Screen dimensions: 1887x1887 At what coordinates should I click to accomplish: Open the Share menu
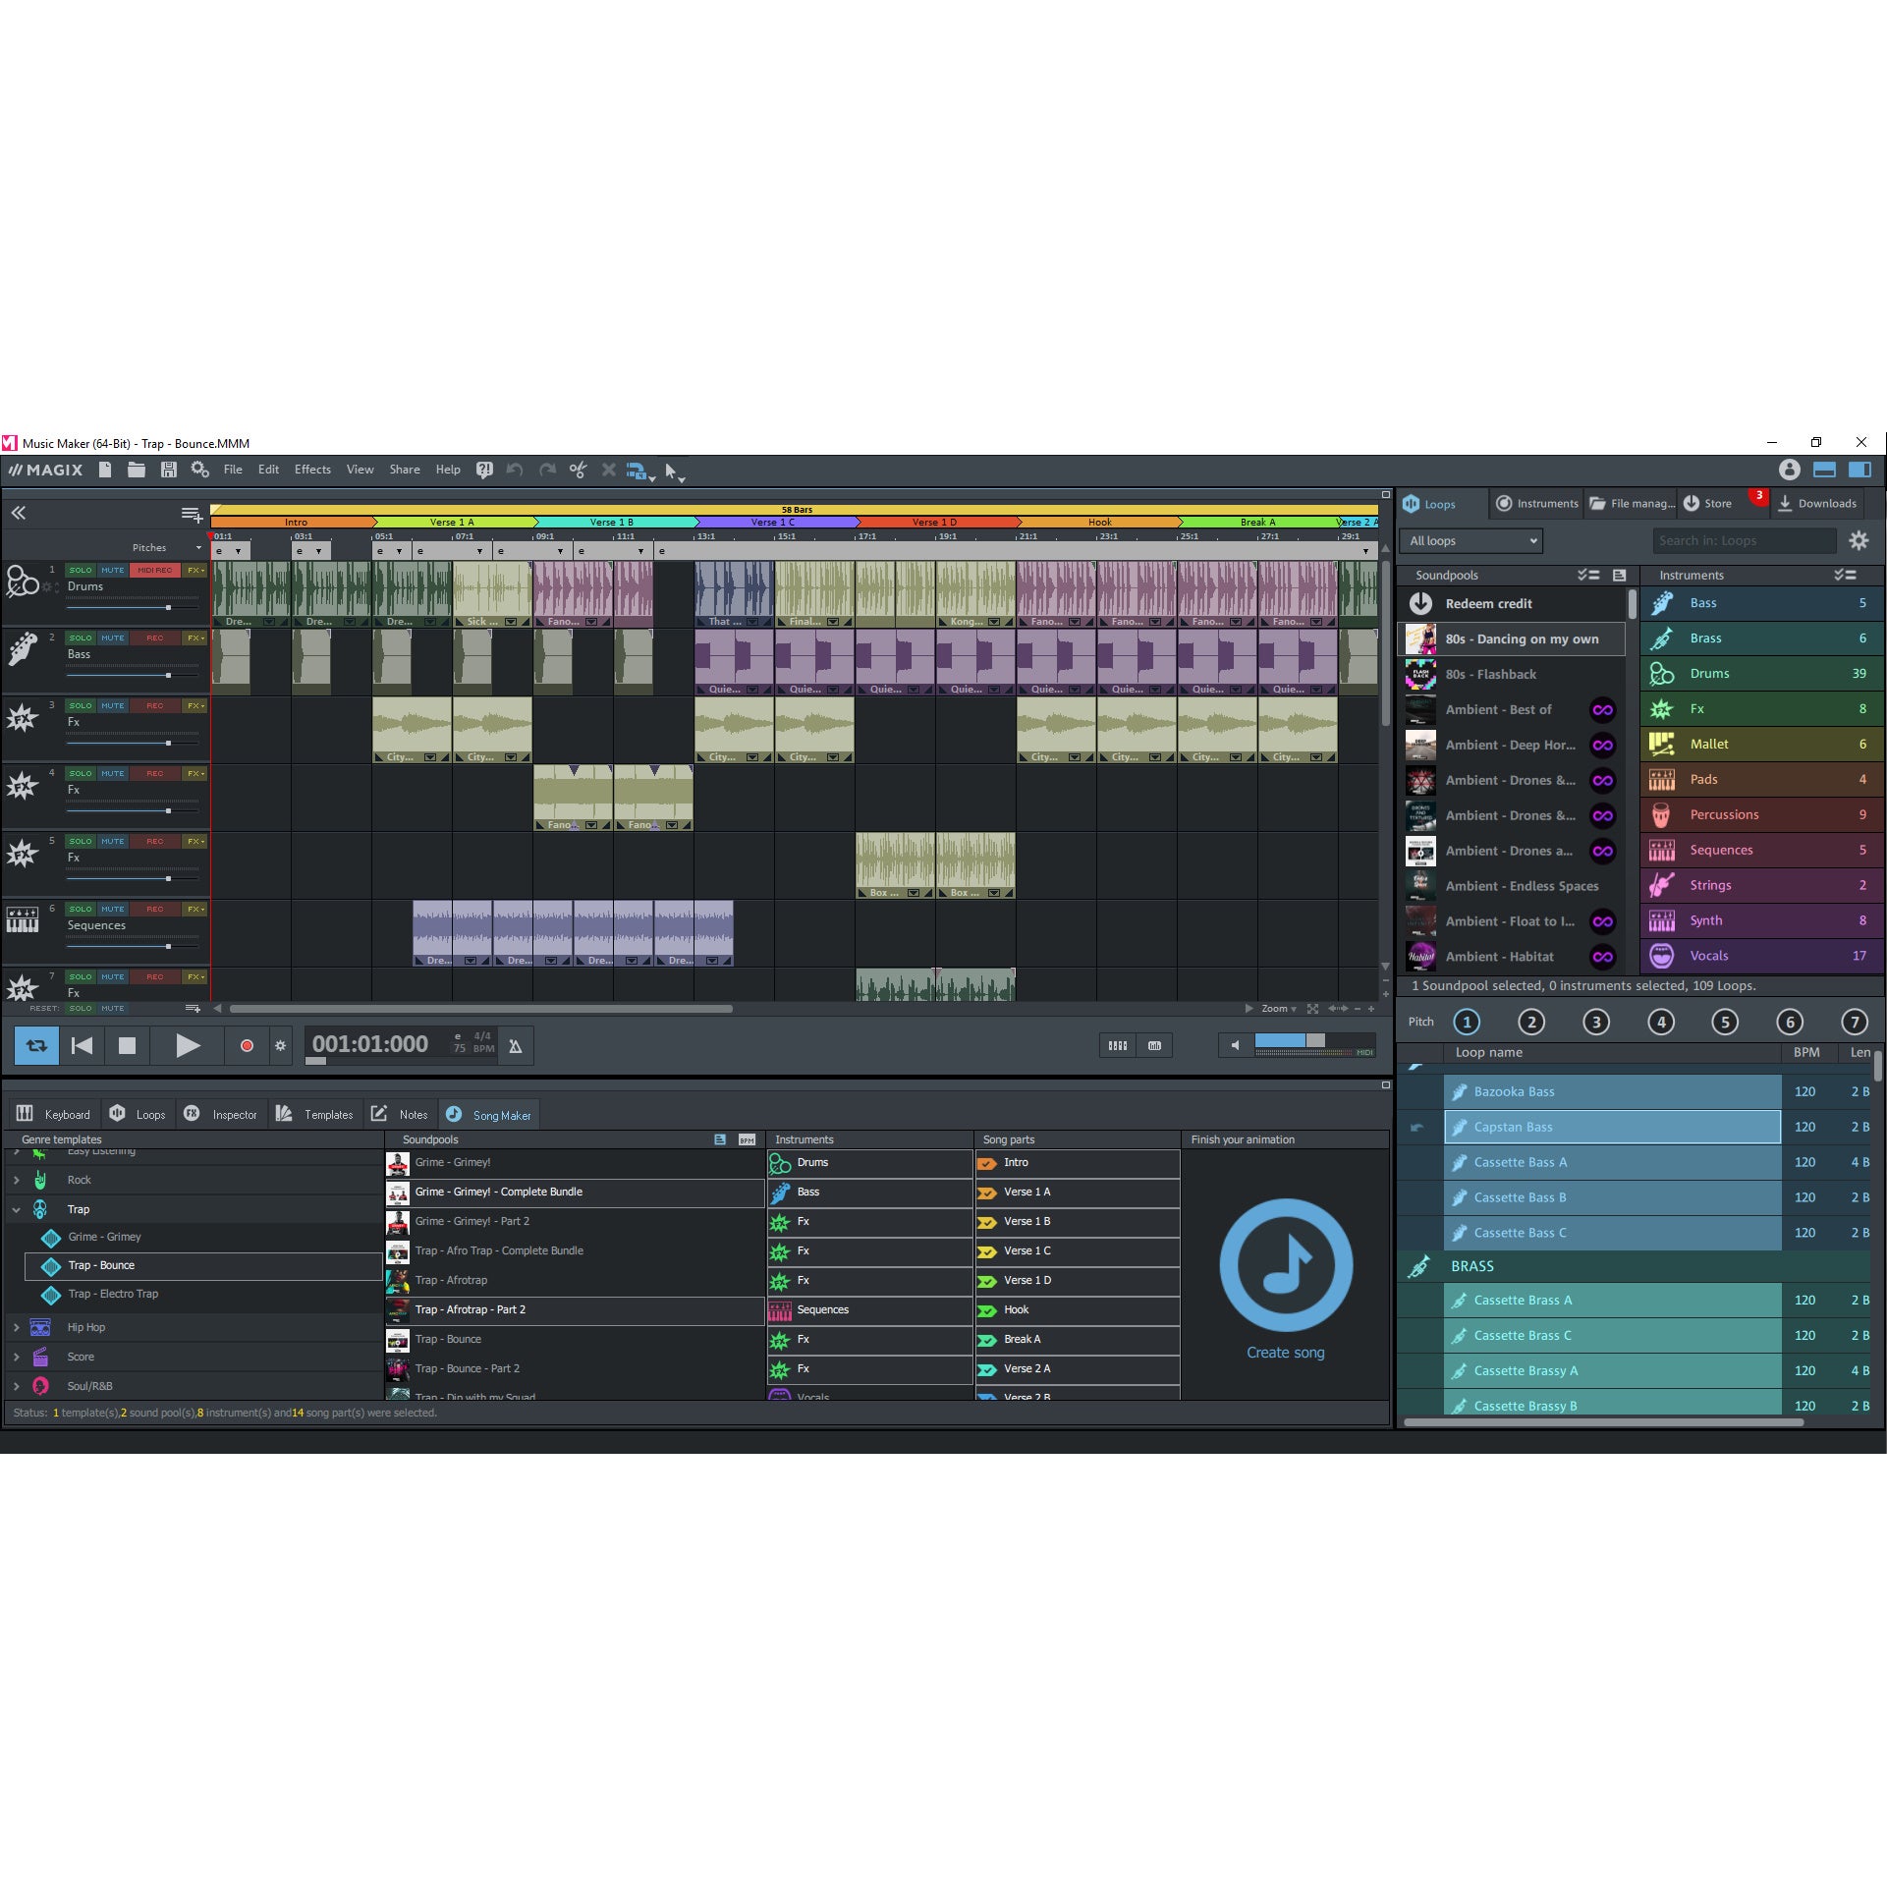[405, 470]
